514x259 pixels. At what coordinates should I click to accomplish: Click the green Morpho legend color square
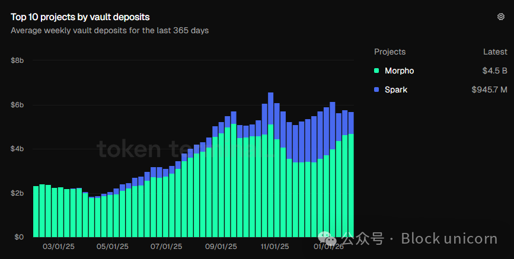(376, 71)
